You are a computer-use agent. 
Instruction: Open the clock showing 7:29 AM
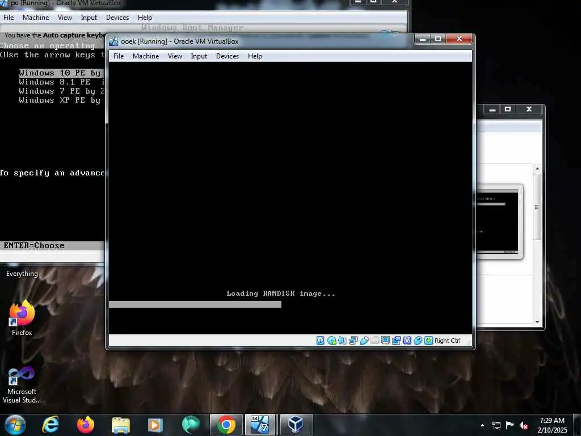552,425
